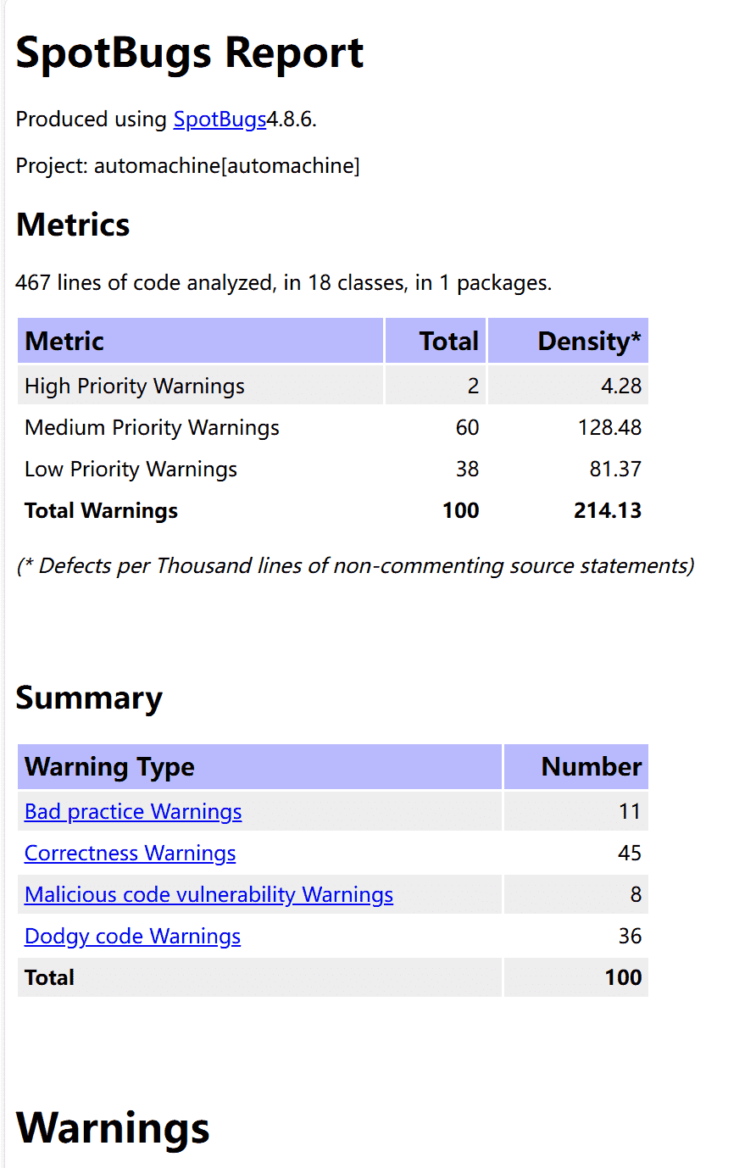756x1168 pixels.
Task: Jump to Correctness Warnings section
Action: point(130,854)
